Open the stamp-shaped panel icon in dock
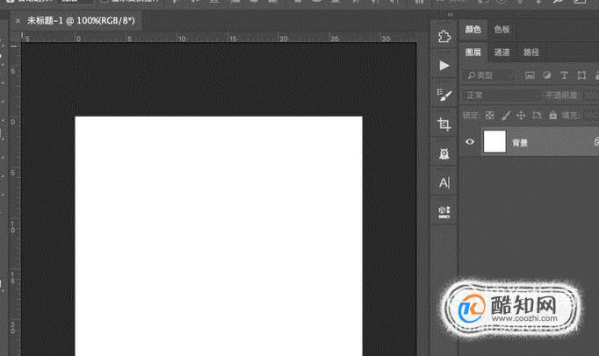Screen dimensions: 599x356 pyautogui.click(x=444, y=153)
